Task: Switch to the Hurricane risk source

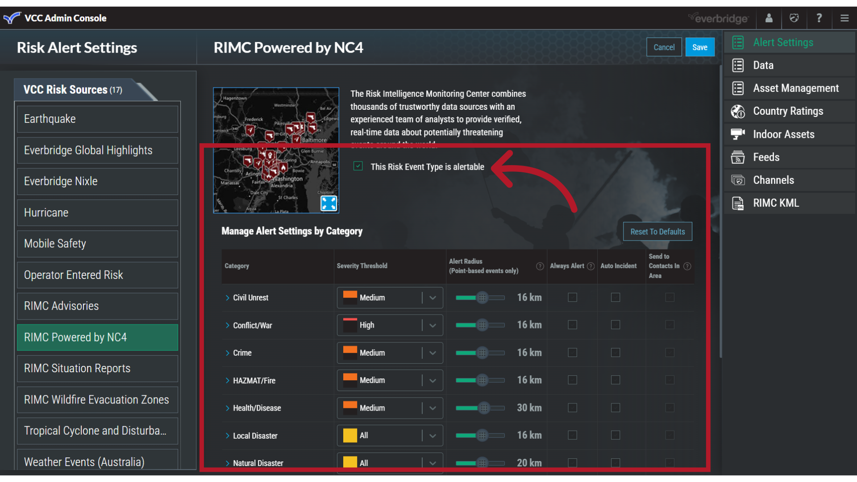Action: (x=97, y=212)
